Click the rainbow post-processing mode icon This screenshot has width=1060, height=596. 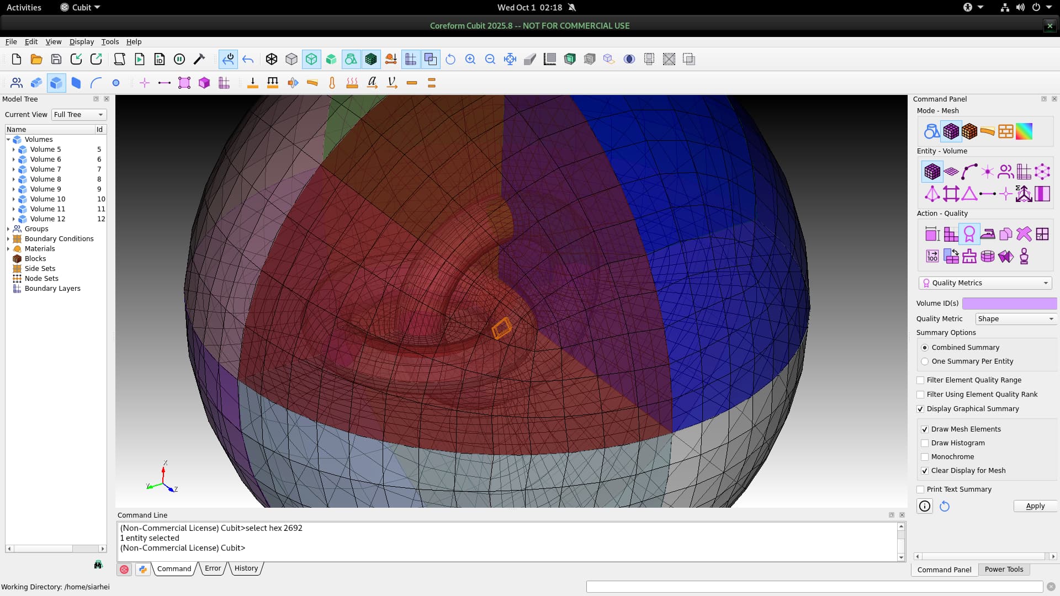point(1024,131)
